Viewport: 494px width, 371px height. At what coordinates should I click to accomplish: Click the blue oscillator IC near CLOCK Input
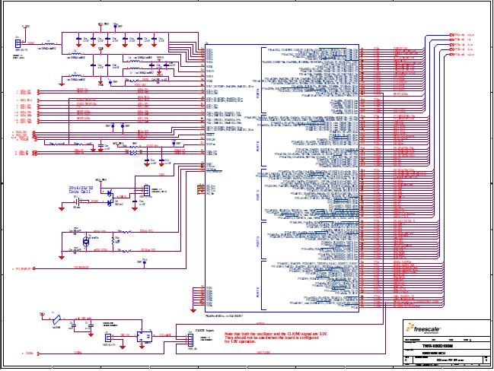(x=141, y=335)
